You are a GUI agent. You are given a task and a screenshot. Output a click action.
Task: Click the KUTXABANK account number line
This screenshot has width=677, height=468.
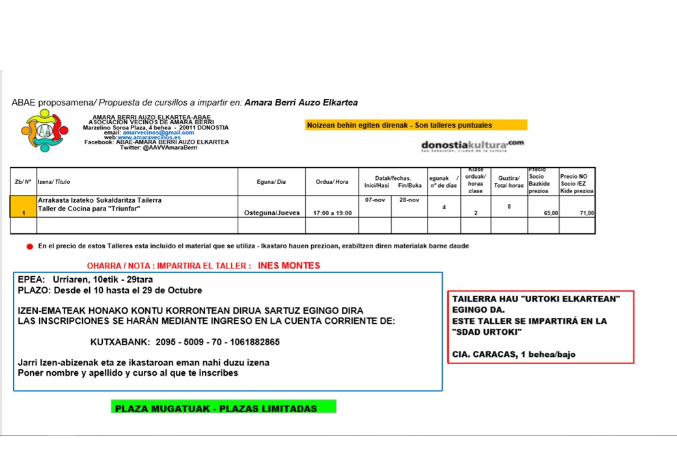coord(185,342)
